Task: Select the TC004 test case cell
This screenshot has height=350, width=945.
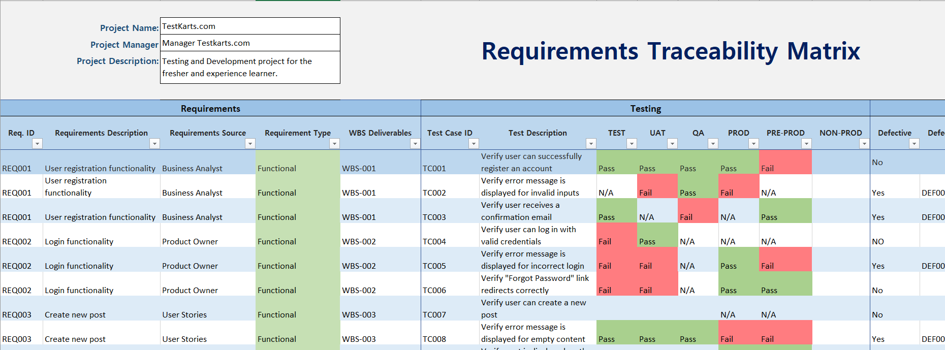Action: coord(450,235)
